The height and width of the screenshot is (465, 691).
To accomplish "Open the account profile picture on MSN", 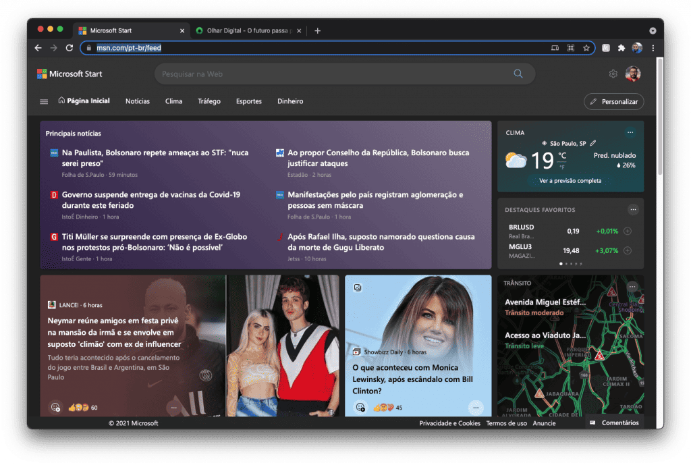I will pyautogui.click(x=633, y=74).
